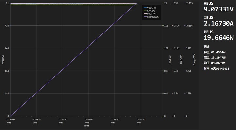
Task: Click the 容量 capacity label
Action: tap(206, 52)
